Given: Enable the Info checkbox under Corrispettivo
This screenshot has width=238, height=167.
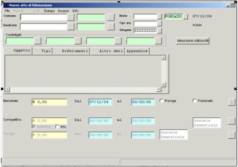Looking at the screenshot, I should pyautogui.click(x=57, y=127).
